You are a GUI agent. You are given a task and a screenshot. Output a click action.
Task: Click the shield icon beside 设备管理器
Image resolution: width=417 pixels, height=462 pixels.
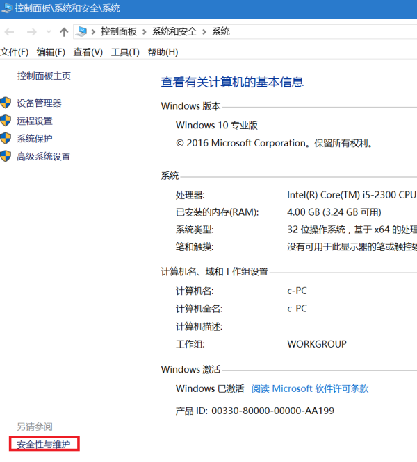[6, 103]
